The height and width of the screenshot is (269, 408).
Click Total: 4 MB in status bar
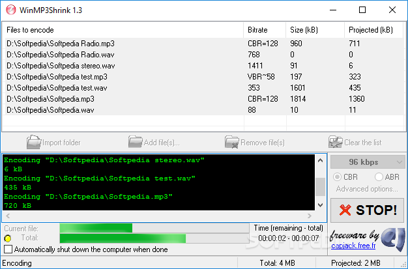[x=278, y=263]
